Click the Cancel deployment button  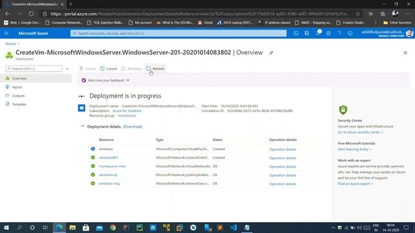(108, 69)
